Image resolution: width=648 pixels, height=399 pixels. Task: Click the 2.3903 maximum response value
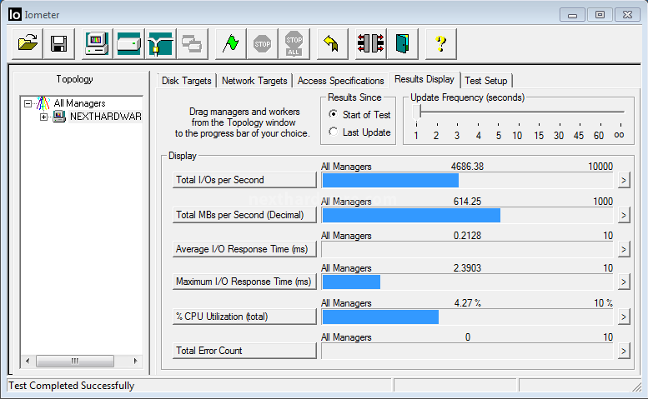pos(467,268)
